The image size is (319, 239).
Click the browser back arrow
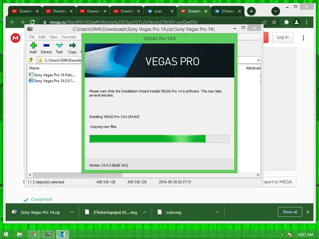(12, 22)
